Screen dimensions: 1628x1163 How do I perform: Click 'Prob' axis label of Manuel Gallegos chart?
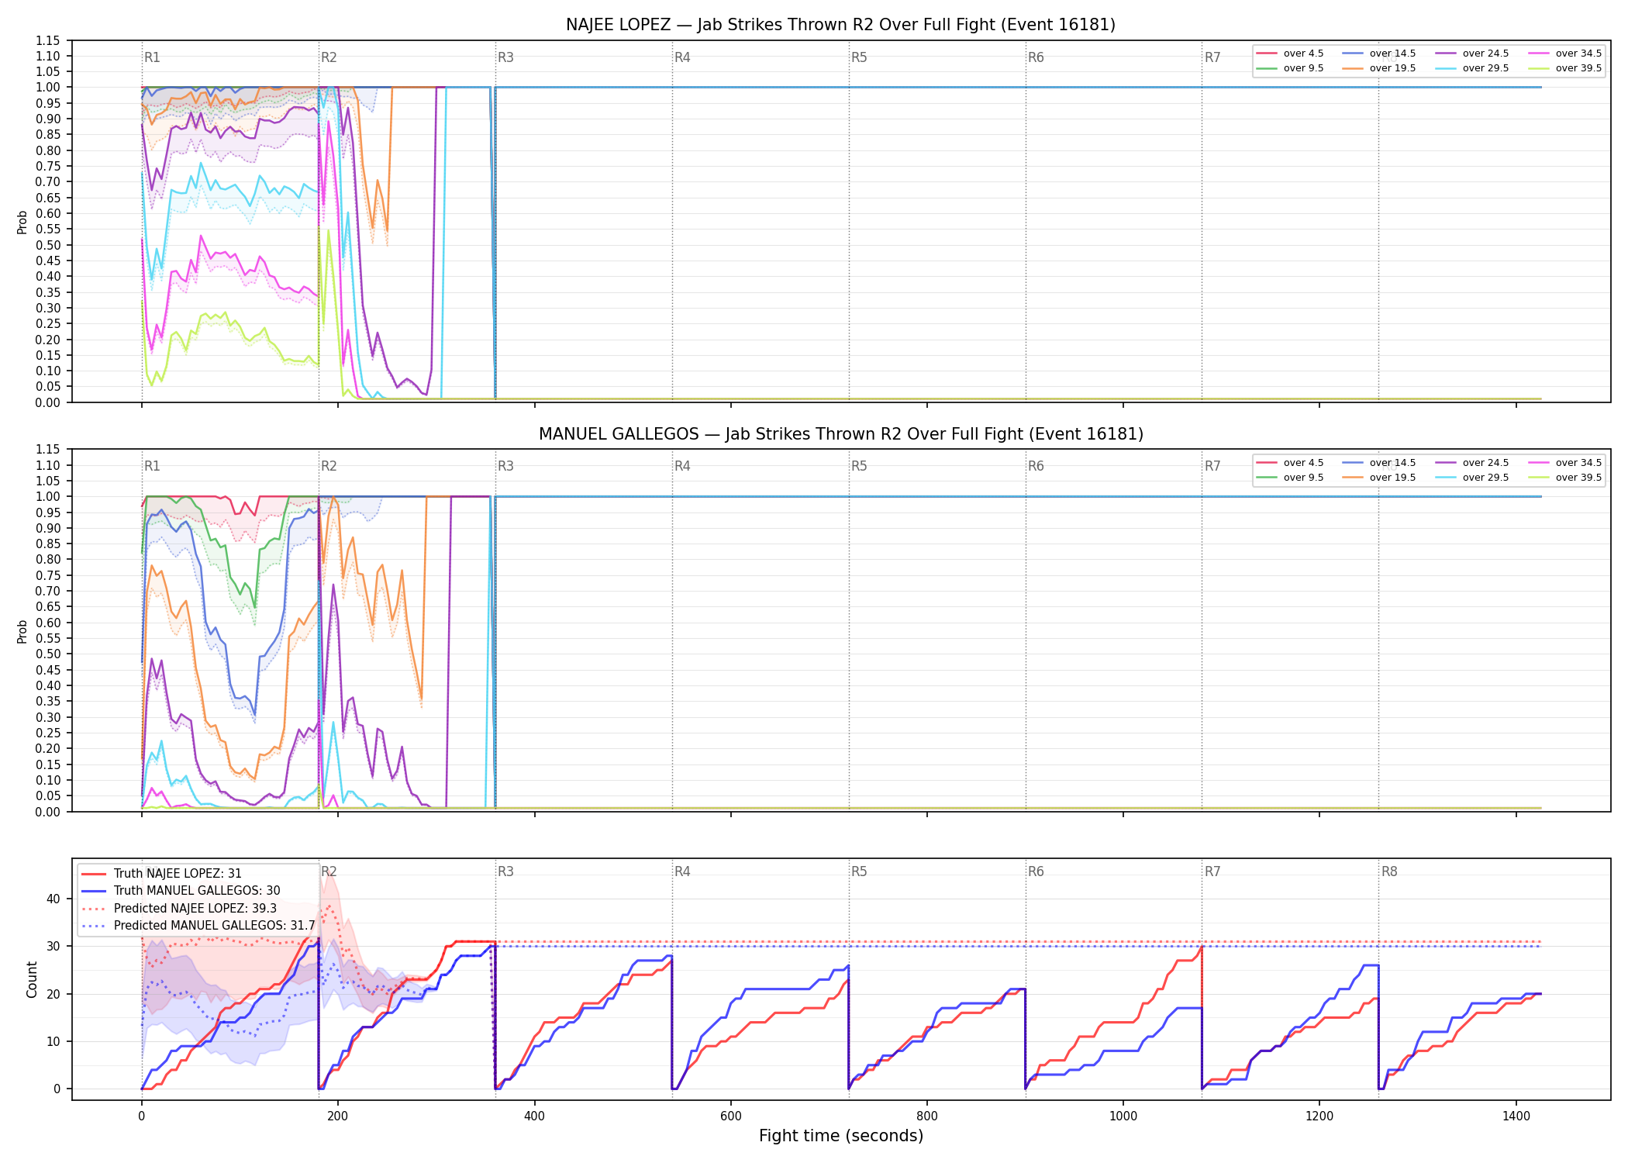[x=22, y=631]
